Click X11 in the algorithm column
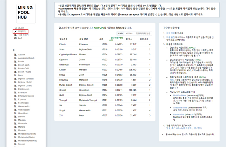Image resolution: width=226 pixels, height=148 pixels. click(x=61, y=115)
